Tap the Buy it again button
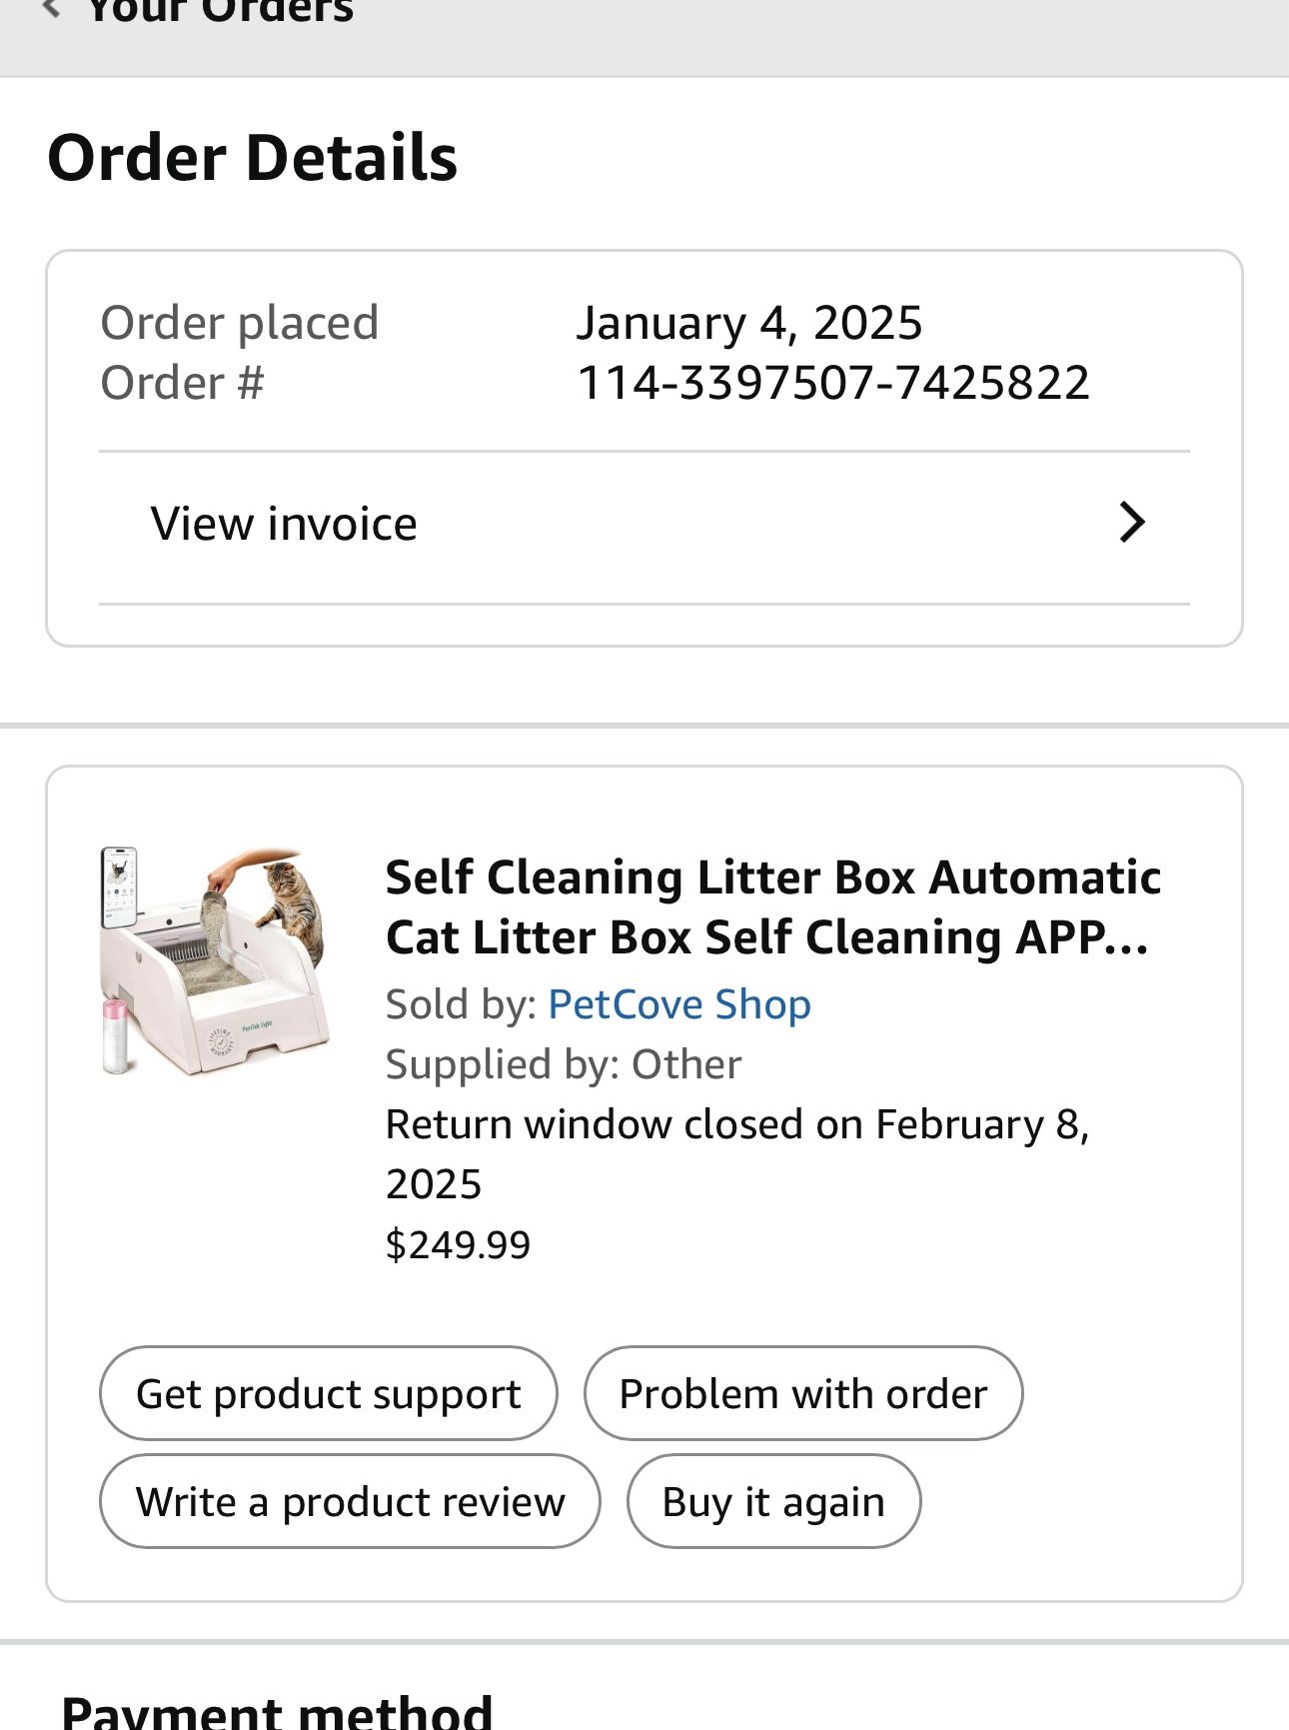This screenshot has width=1289, height=1730. point(773,1501)
